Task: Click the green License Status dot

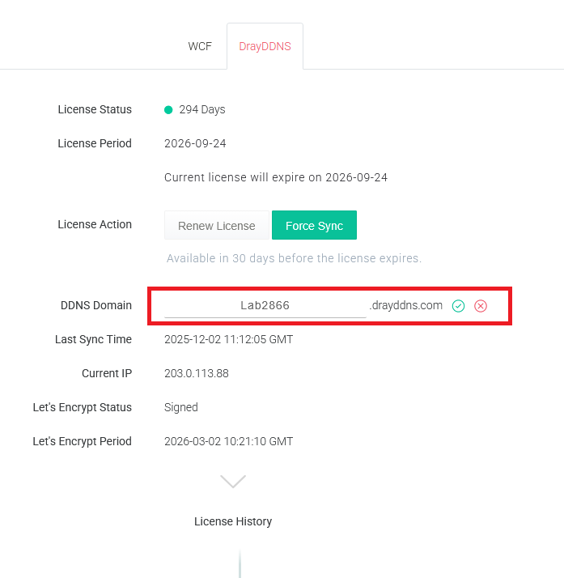Action: tap(168, 110)
